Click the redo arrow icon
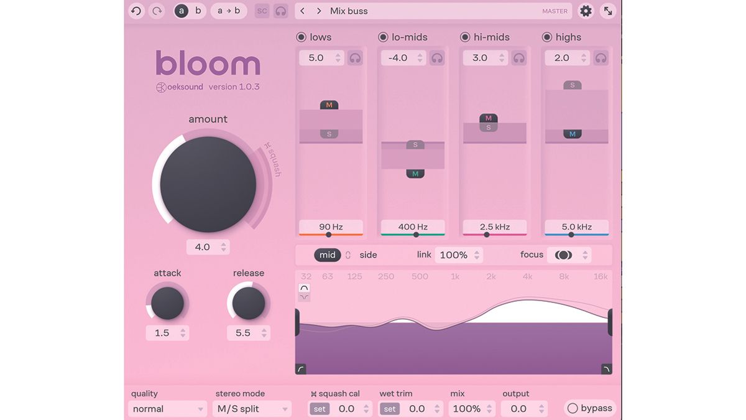 (x=156, y=11)
